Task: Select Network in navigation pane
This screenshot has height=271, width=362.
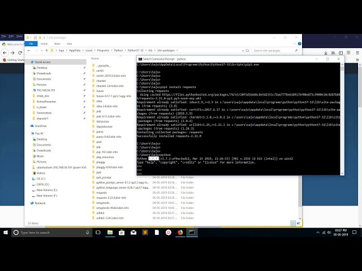Action: 40,203
